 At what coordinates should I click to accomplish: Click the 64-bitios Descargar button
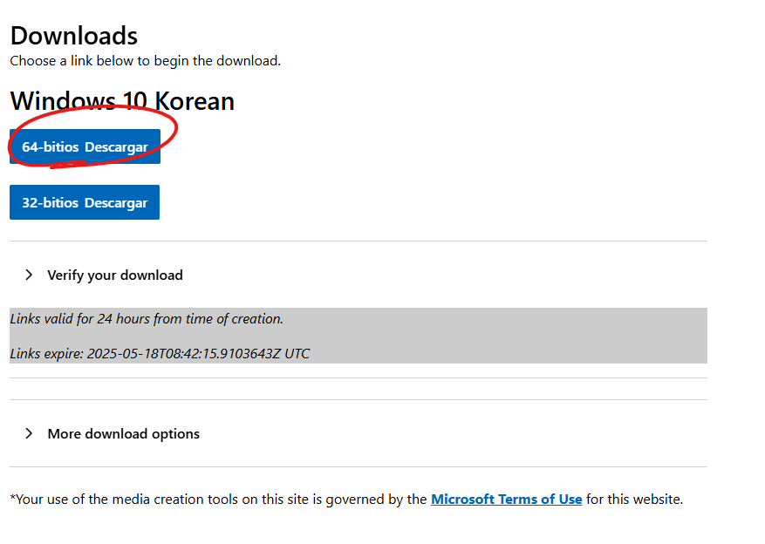[85, 146]
